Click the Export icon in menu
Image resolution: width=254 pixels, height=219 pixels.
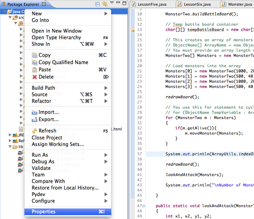click(x=35, y=120)
